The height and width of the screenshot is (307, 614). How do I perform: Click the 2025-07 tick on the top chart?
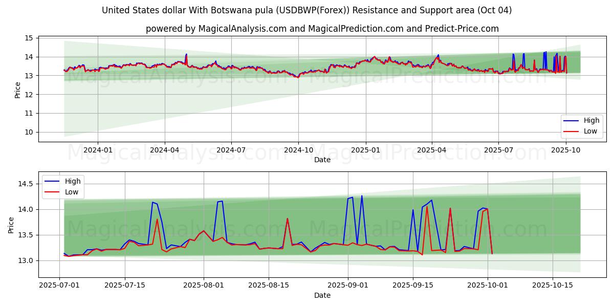[498, 150]
